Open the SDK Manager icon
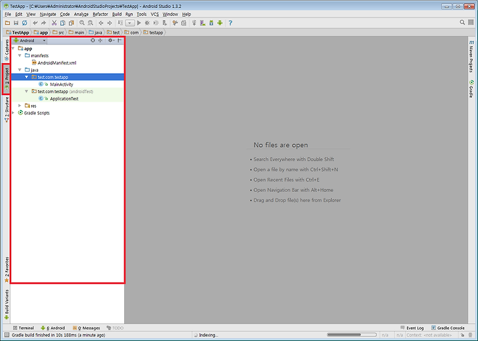 point(211,23)
